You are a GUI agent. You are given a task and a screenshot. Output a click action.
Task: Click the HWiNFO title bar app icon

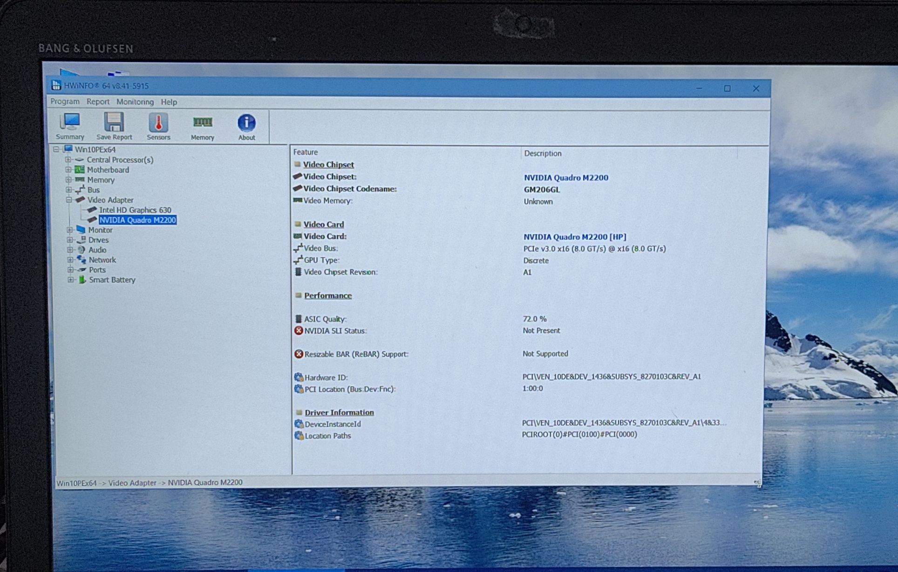pos(56,85)
